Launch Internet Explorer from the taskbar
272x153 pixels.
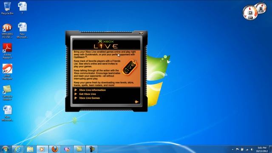coord(17,149)
